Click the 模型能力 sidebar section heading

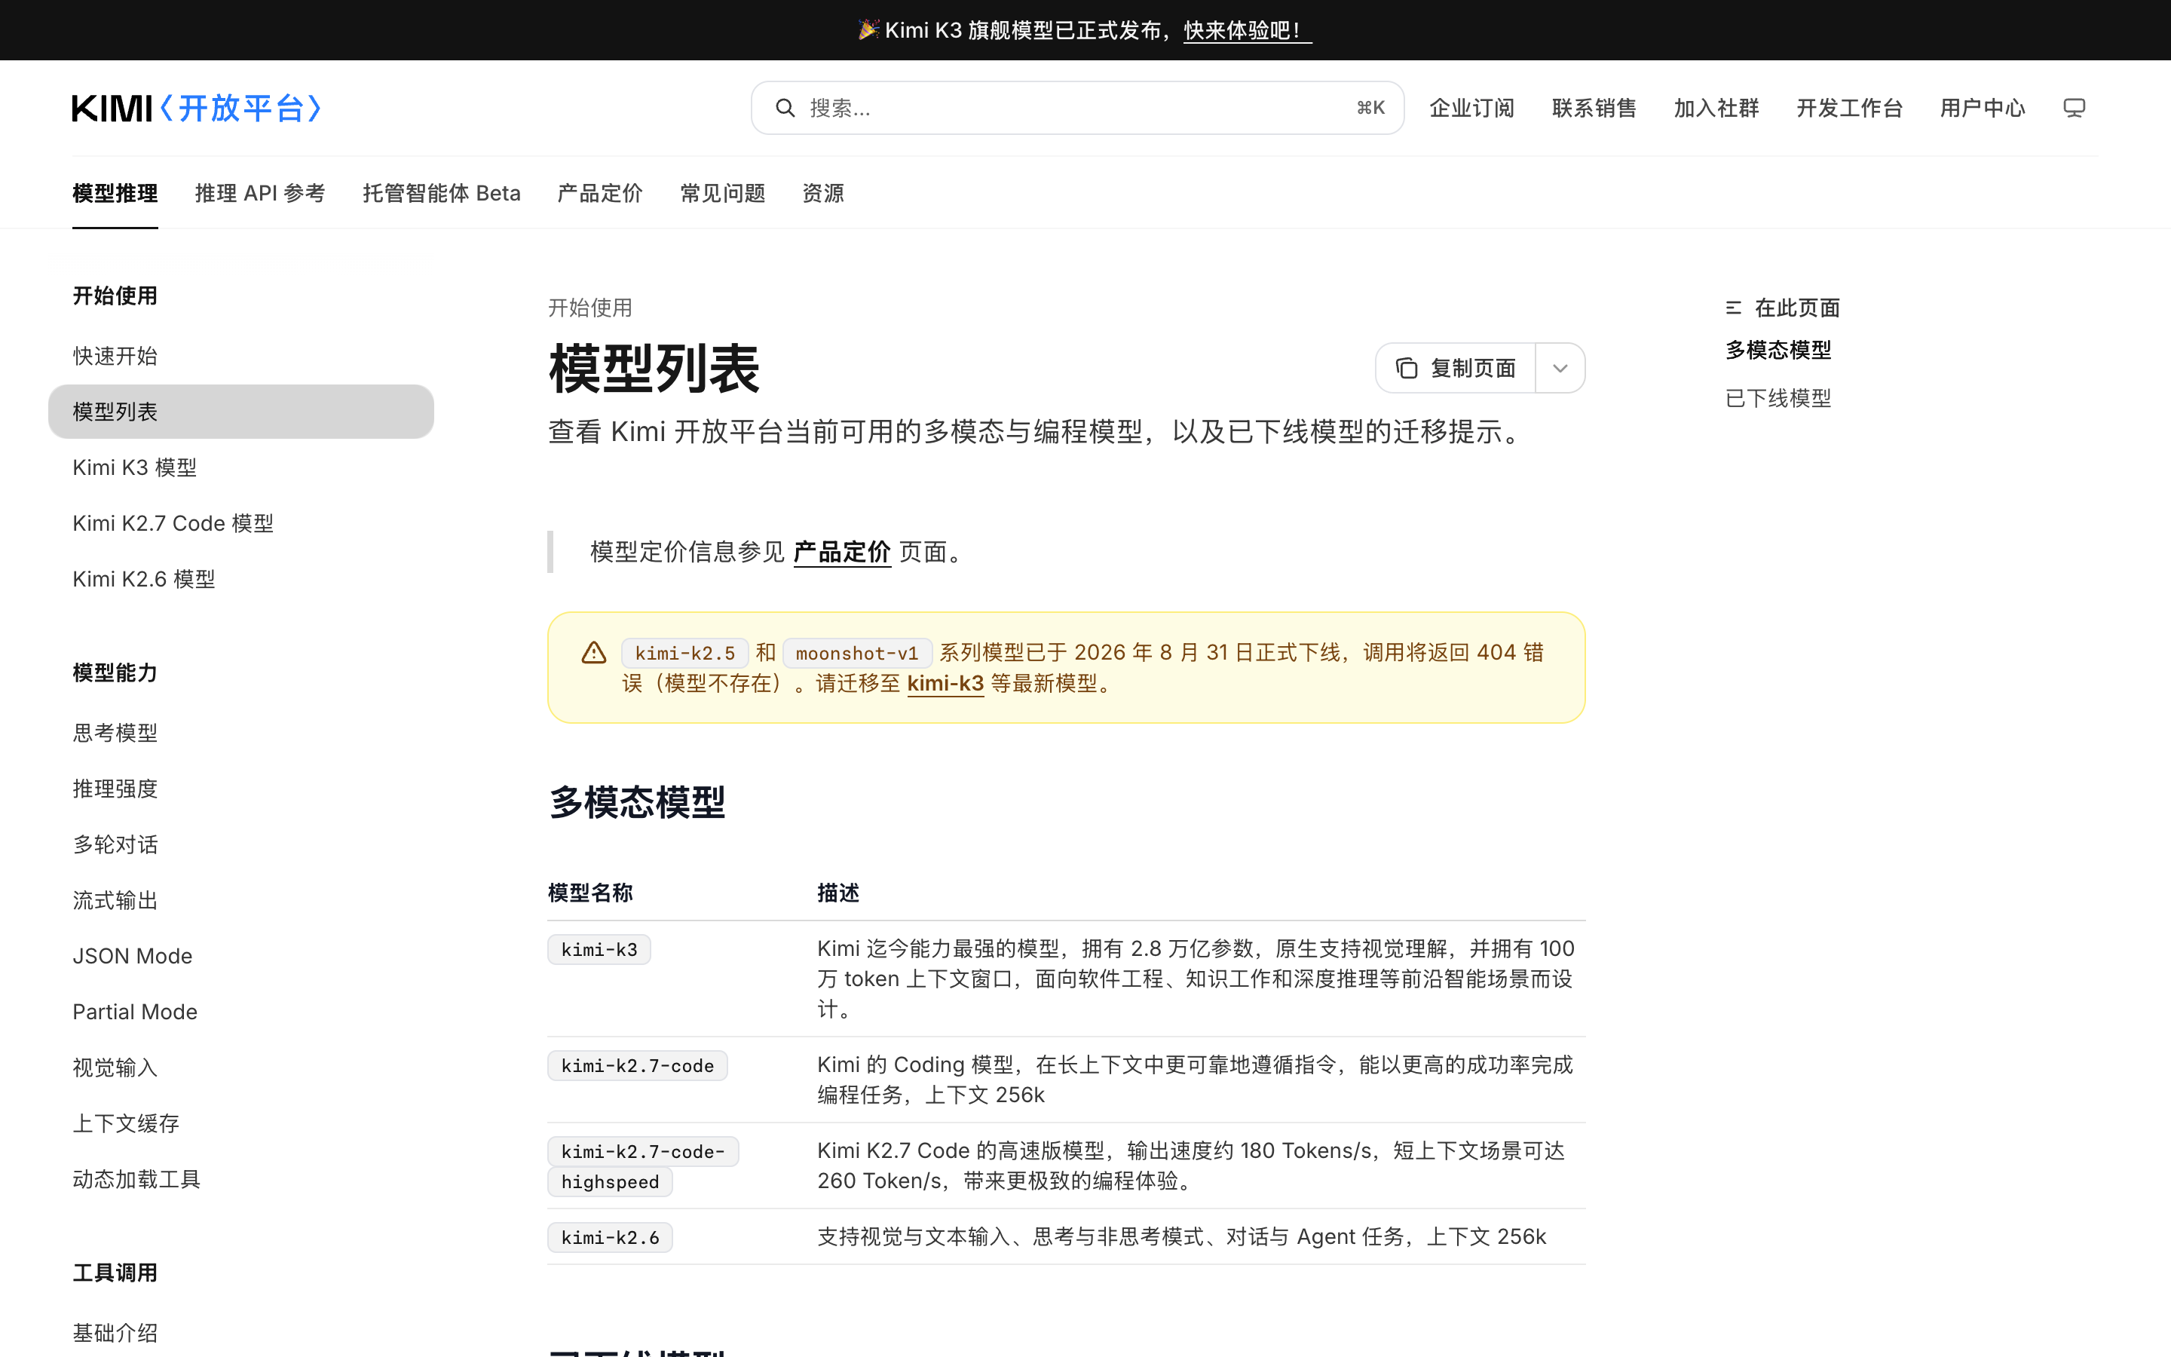pos(115,672)
